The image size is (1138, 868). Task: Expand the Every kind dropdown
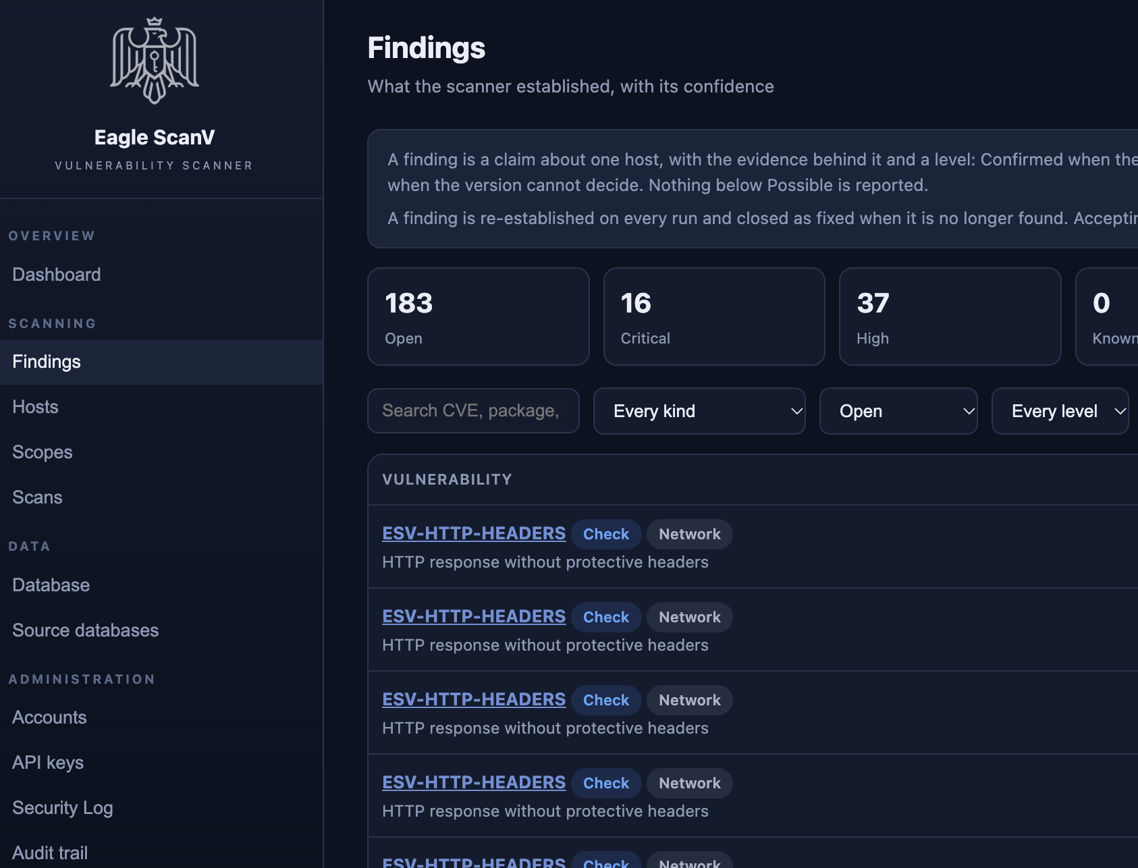(x=699, y=411)
